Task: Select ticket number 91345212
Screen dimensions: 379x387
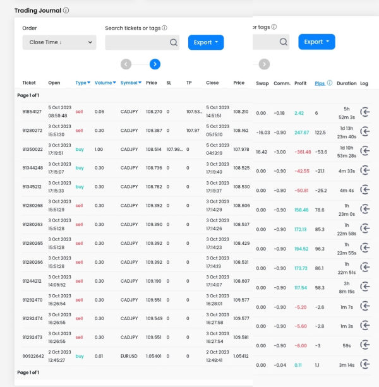Action: [x=32, y=187]
